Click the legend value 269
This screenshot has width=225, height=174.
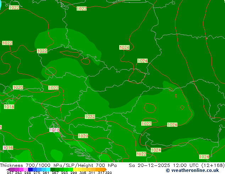(x=28, y=173)
